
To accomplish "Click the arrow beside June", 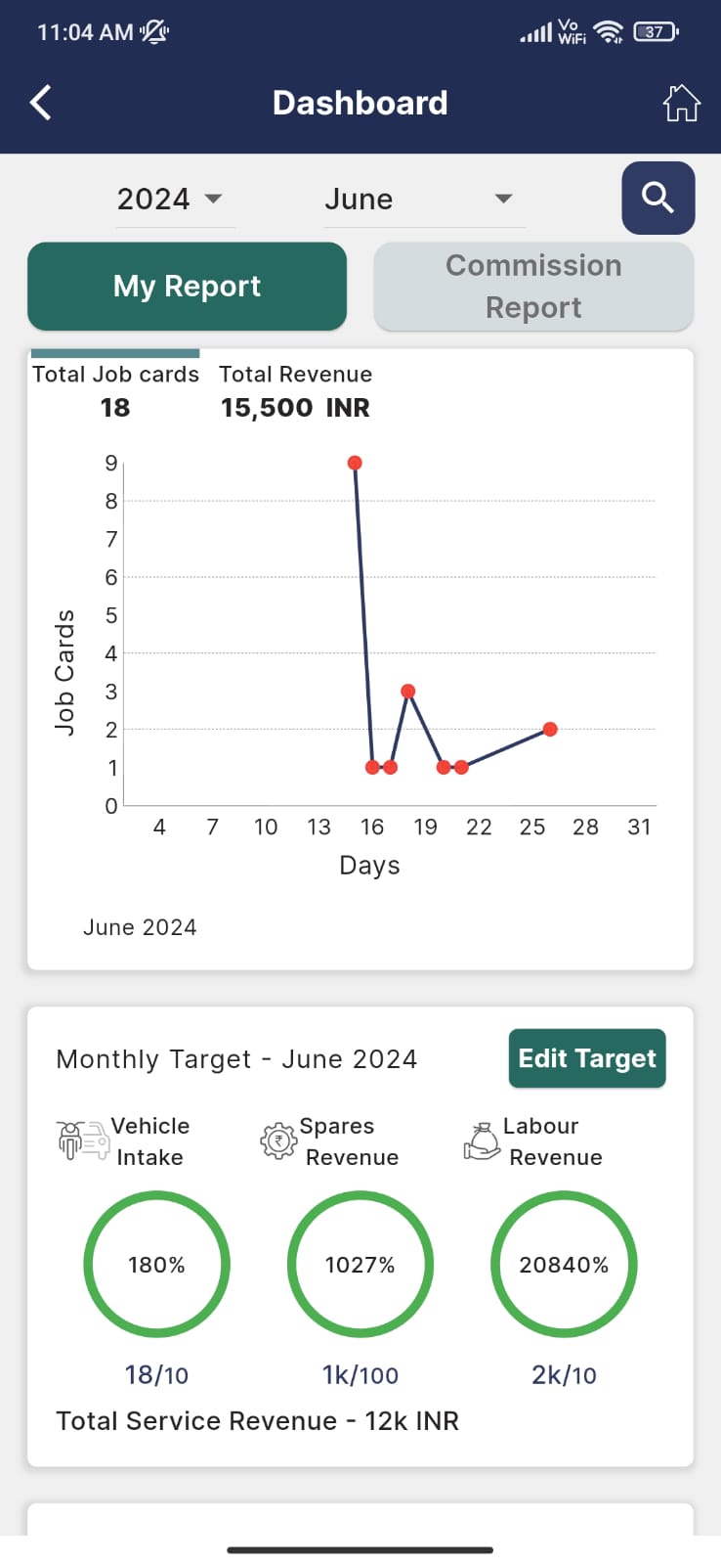I will click(x=503, y=199).
